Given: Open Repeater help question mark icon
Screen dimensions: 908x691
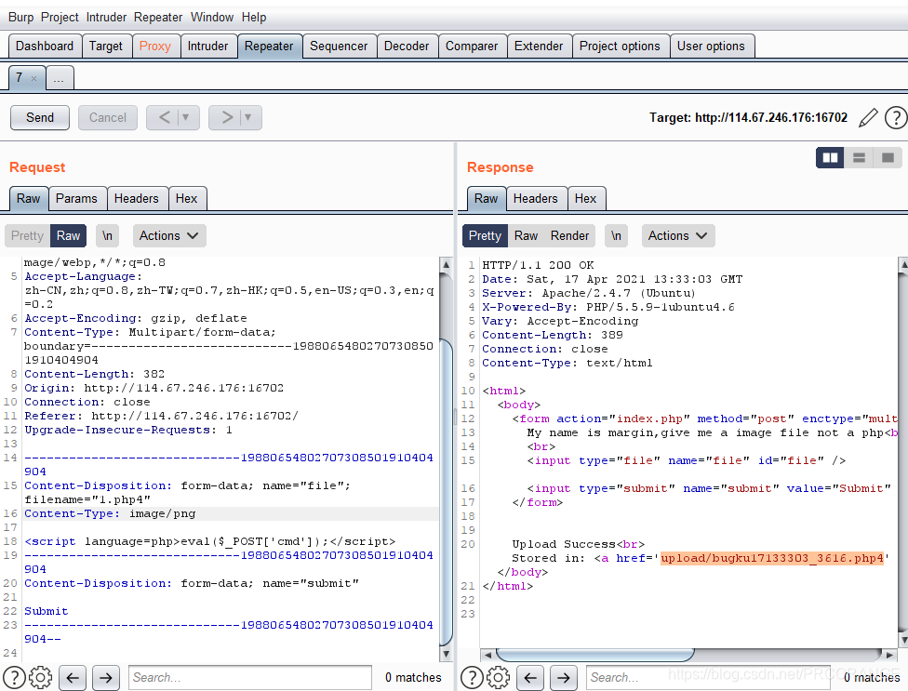Looking at the screenshot, I should [896, 118].
